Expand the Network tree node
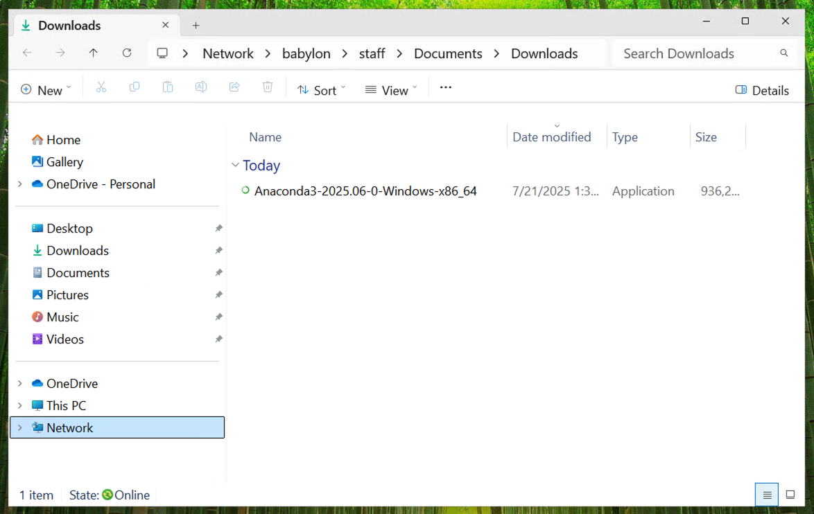The image size is (814, 514). click(x=19, y=428)
